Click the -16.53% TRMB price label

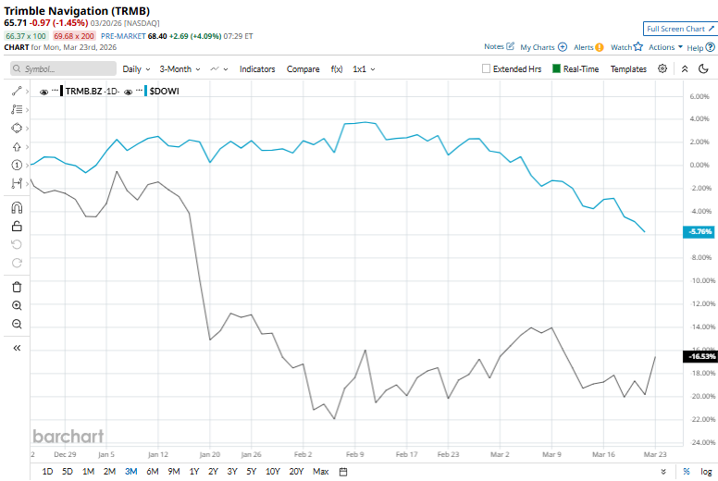pyautogui.click(x=700, y=356)
